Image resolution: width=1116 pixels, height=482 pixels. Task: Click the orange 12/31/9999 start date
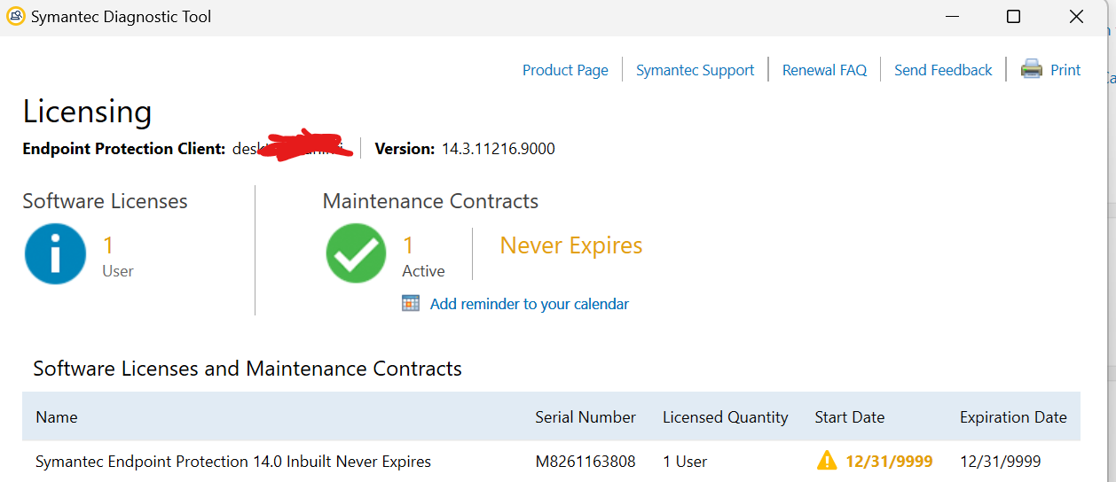tap(889, 462)
